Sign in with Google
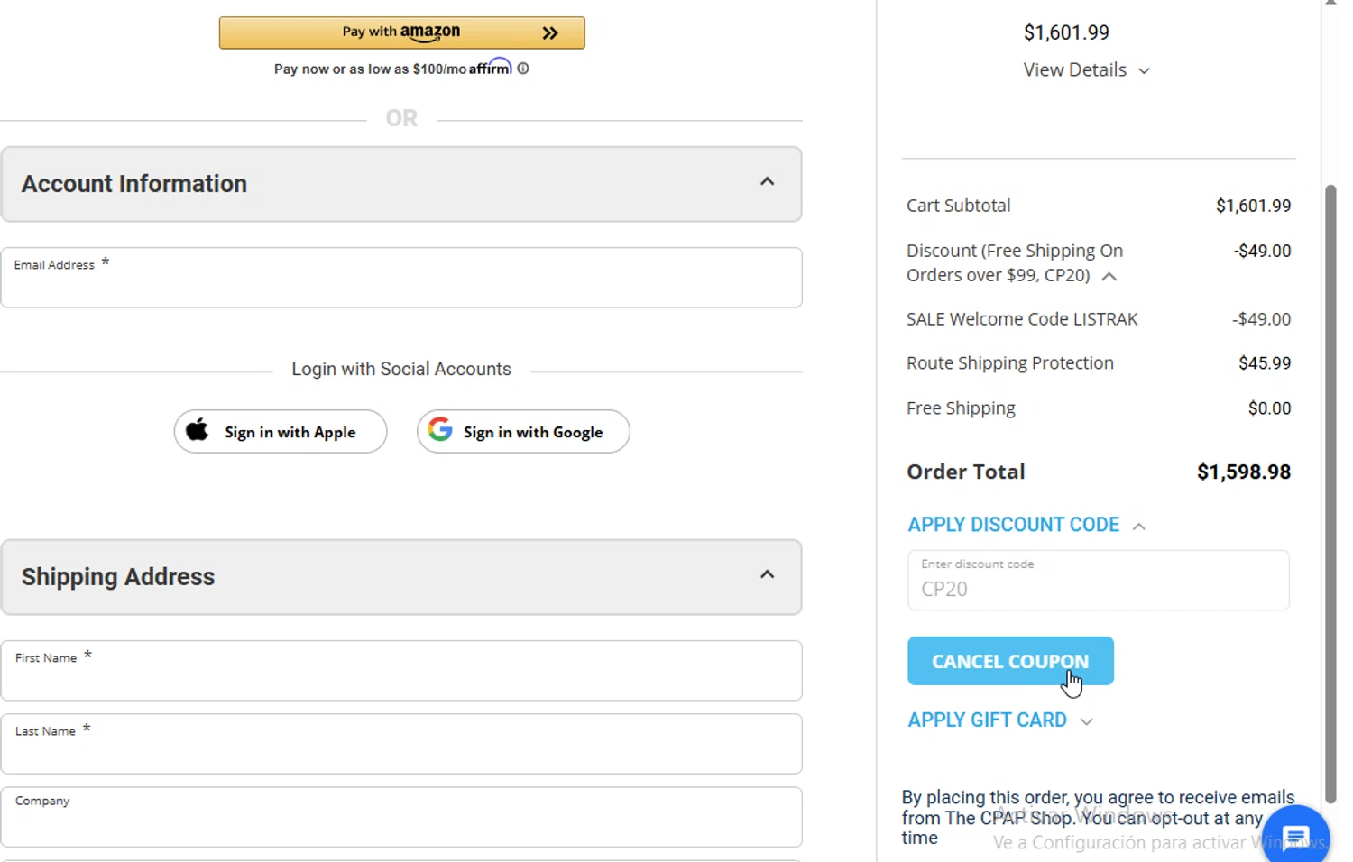Screen dimensions: 1353x862 523,432
